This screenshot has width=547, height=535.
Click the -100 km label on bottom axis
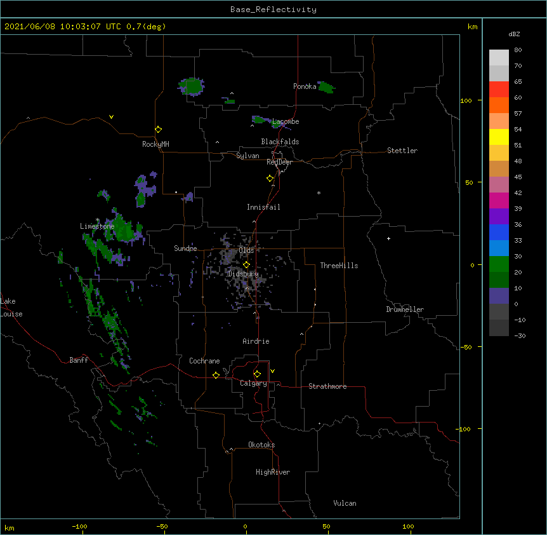pyautogui.click(x=79, y=526)
